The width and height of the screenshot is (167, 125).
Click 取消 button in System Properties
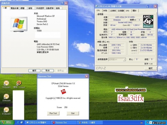[x=47, y=71]
